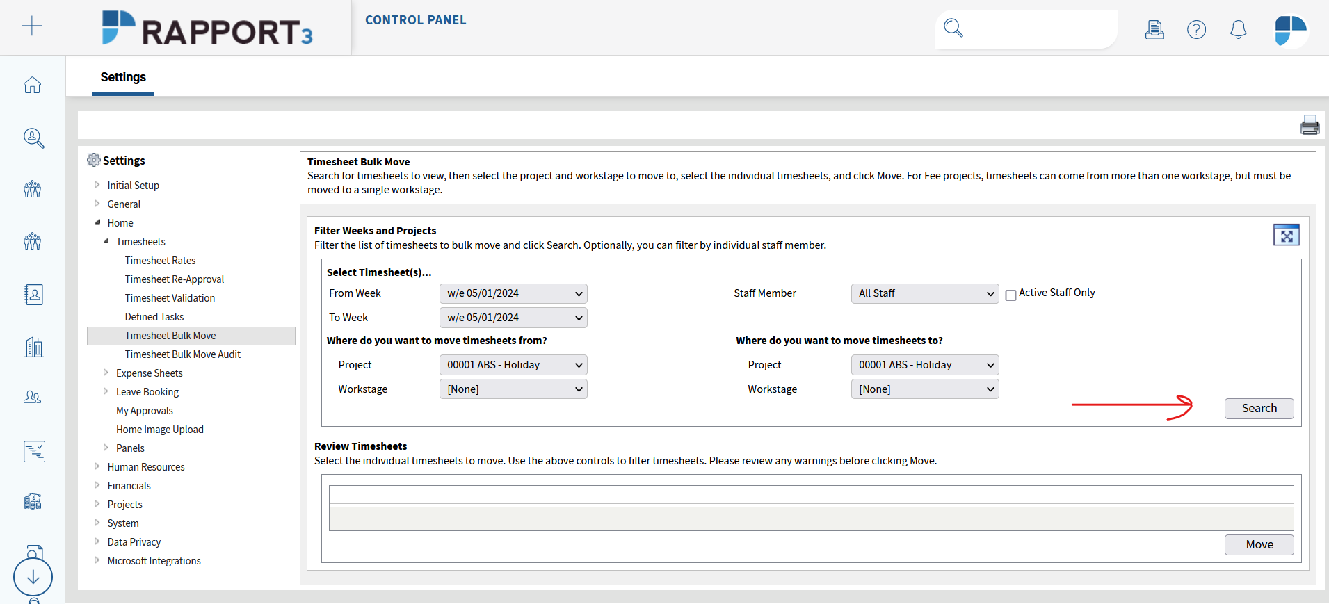1329x604 pixels.
Task: Open the buildings sidebar icon
Action: pos(33,346)
